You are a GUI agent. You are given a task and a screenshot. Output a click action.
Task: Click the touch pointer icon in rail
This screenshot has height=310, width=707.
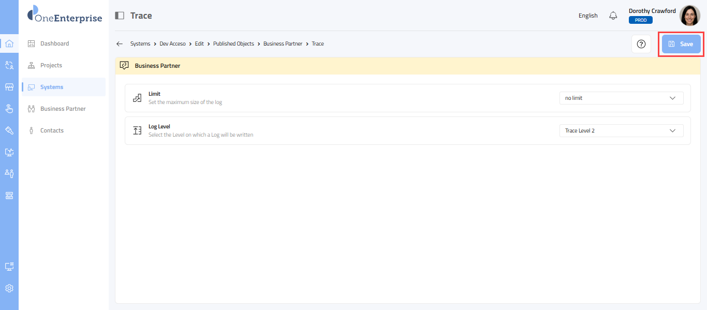[9, 109]
